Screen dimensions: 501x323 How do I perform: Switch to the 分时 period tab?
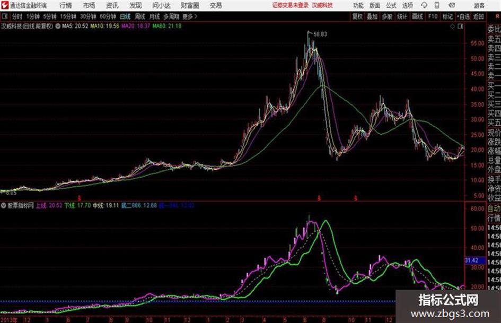point(17,16)
